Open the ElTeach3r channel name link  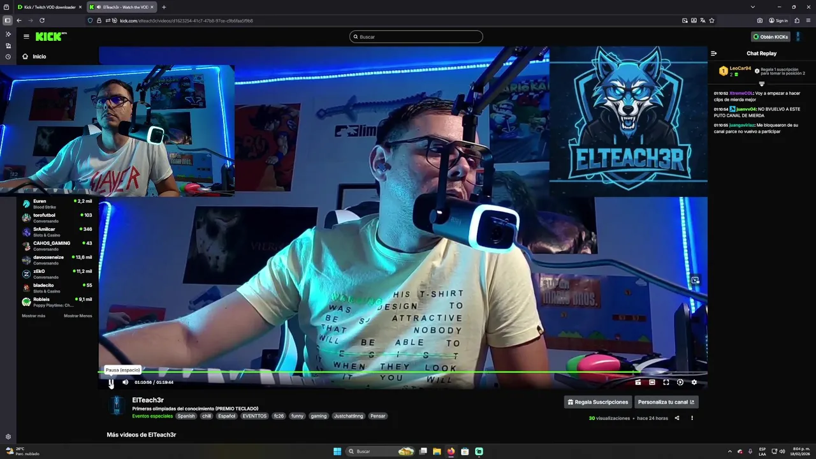click(x=148, y=400)
